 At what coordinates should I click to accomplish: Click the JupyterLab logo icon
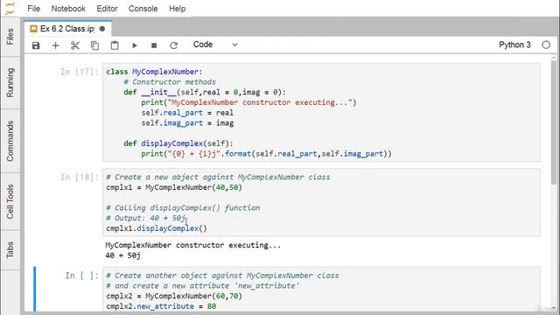click(x=10, y=8)
